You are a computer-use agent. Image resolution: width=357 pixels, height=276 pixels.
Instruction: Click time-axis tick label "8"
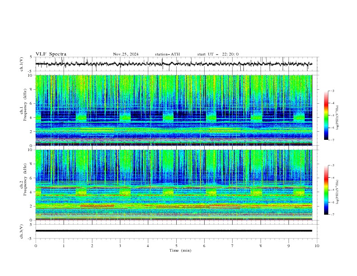[261, 246]
